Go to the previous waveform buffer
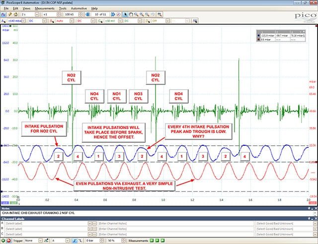 [x=87, y=14]
